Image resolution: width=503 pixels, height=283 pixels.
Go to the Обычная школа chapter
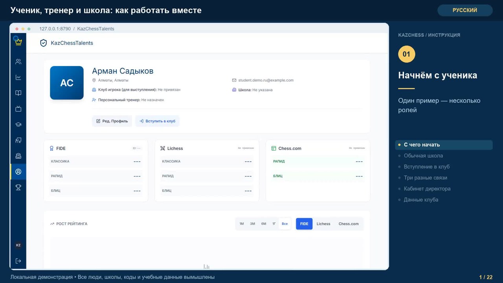(423, 156)
